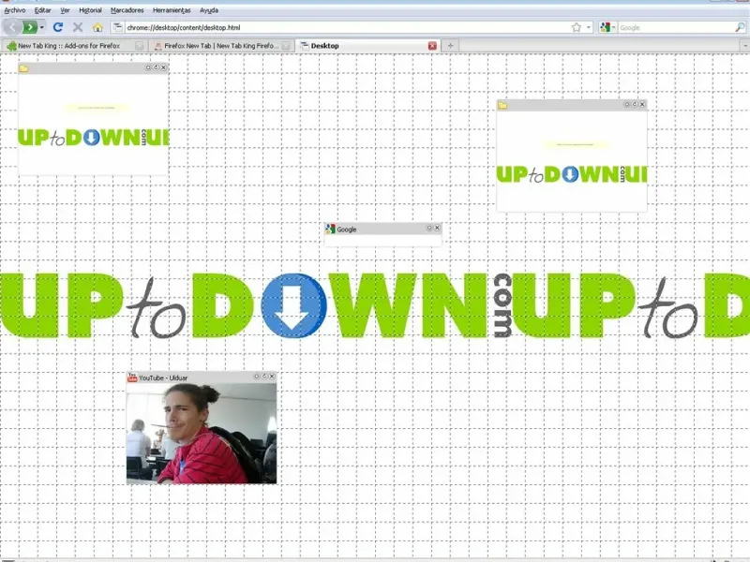
Task: Open the Ver menu
Action: tap(65, 10)
